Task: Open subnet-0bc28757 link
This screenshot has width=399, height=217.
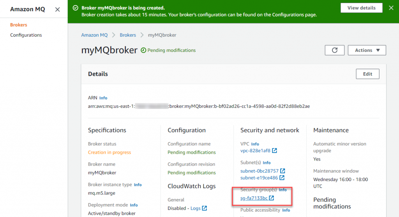Action: [x=259, y=171]
